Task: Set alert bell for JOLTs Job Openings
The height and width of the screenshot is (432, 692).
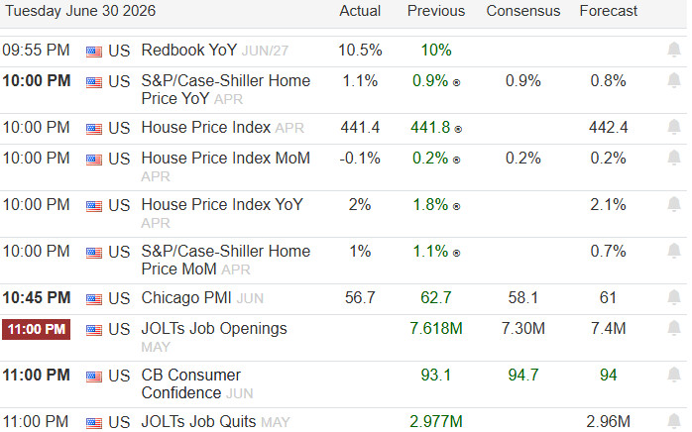Action: pyautogui.click(x=674, y=328)
